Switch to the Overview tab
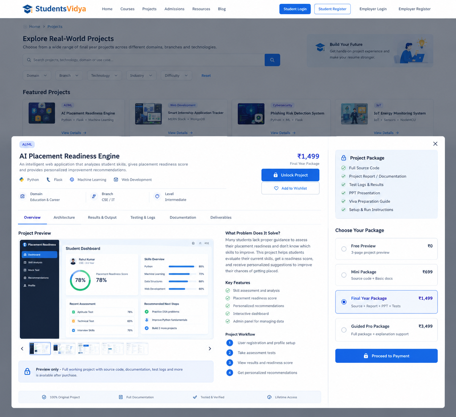The width and height of the screenshot is (456, 417). click(x=32, y=217)
